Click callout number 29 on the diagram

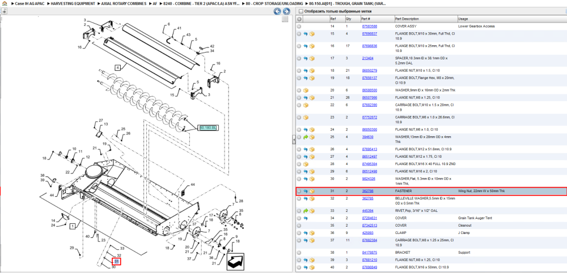(x=71, y=248)
